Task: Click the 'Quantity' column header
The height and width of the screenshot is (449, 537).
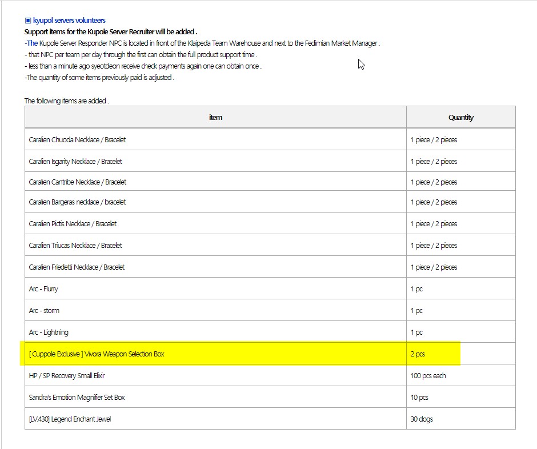Action: pos(460,117)
